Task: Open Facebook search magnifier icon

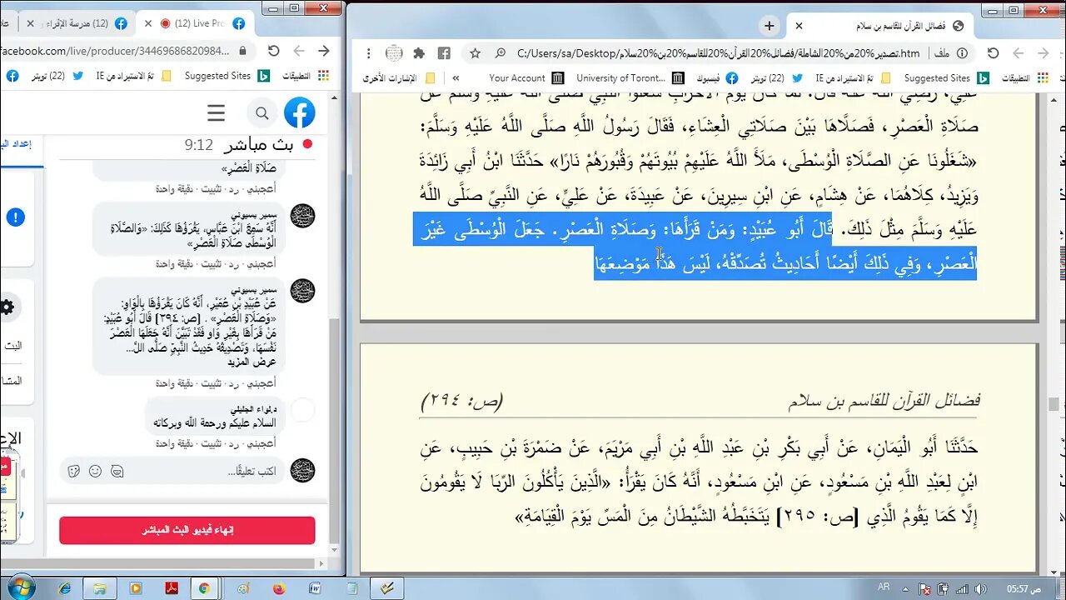Action: click(262, 113)
